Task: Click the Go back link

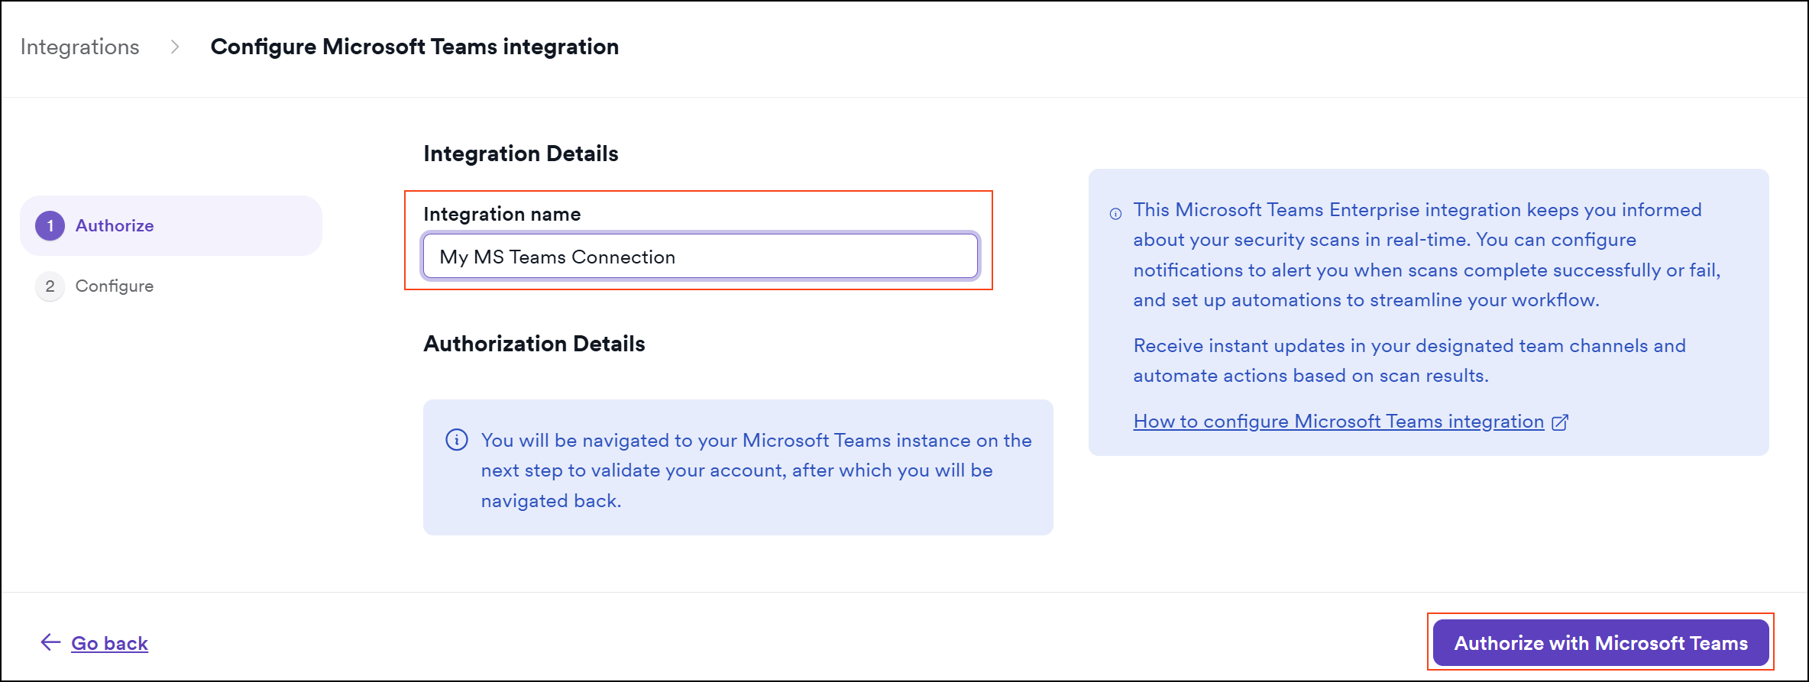Action: point(109,643)
